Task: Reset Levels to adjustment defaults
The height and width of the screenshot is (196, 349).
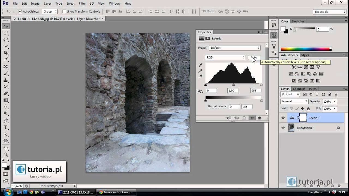Action: [x=244, y=118]
